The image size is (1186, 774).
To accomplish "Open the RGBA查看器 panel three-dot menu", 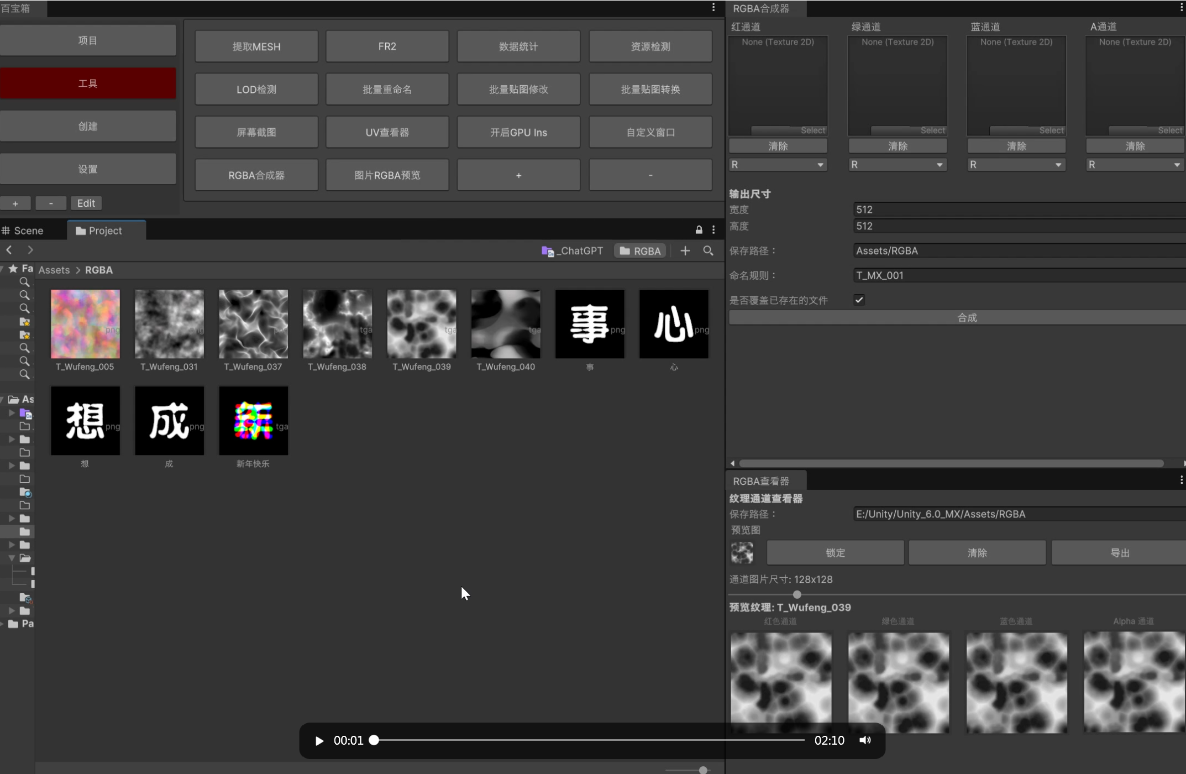I will click(1181, 480).
